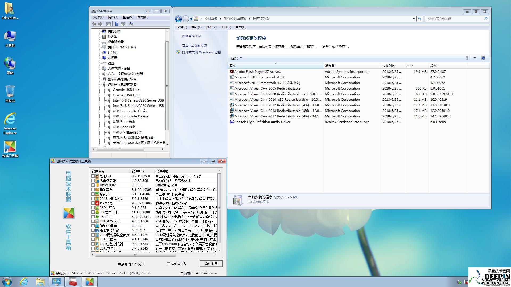Open 操作(A) menu in Device Manager

tap(113, 17)
